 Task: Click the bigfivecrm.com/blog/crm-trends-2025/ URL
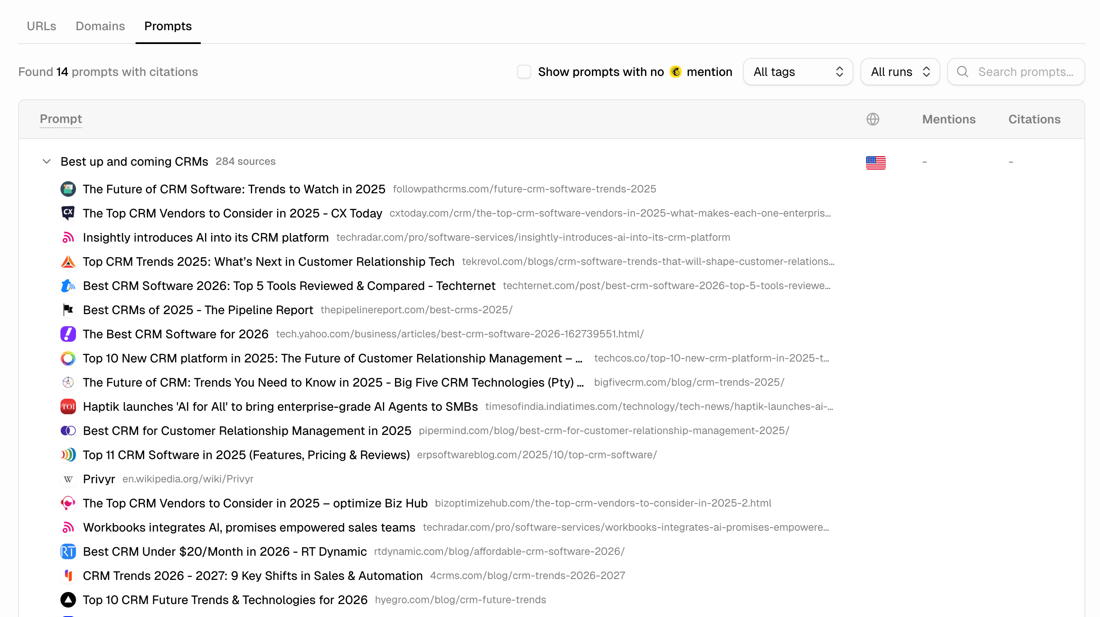[x=689, y=382]
